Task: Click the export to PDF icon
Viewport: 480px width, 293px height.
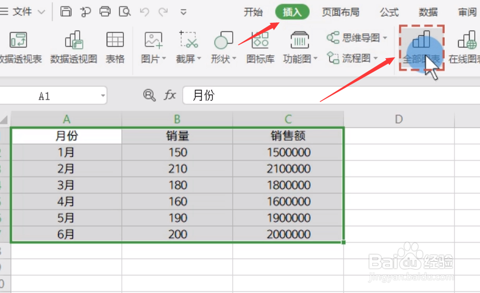Action: pos(85,12)
